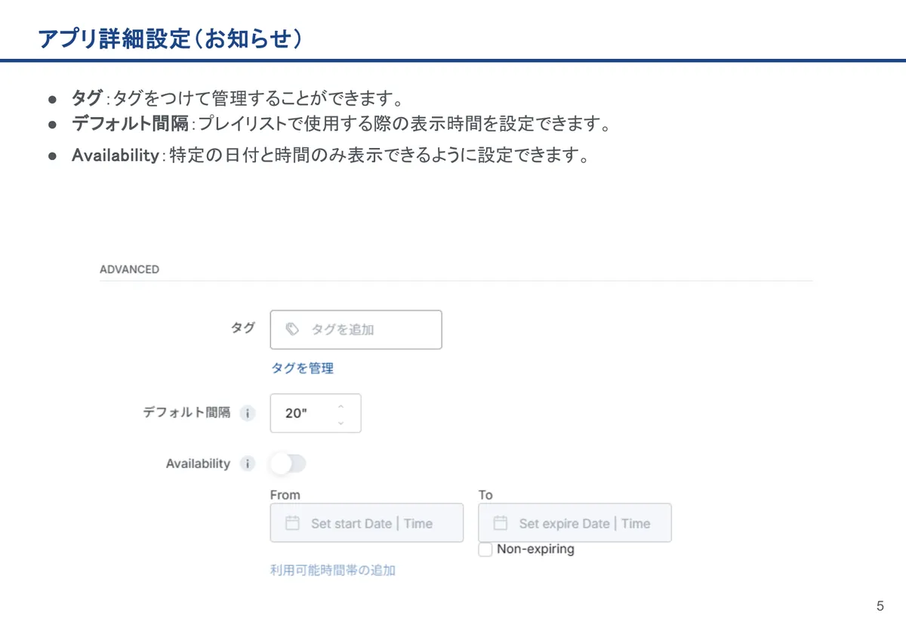Screen dimensions: 906x641
Task: Click the デフォルト間隔 form label
Action: (186, 414)
